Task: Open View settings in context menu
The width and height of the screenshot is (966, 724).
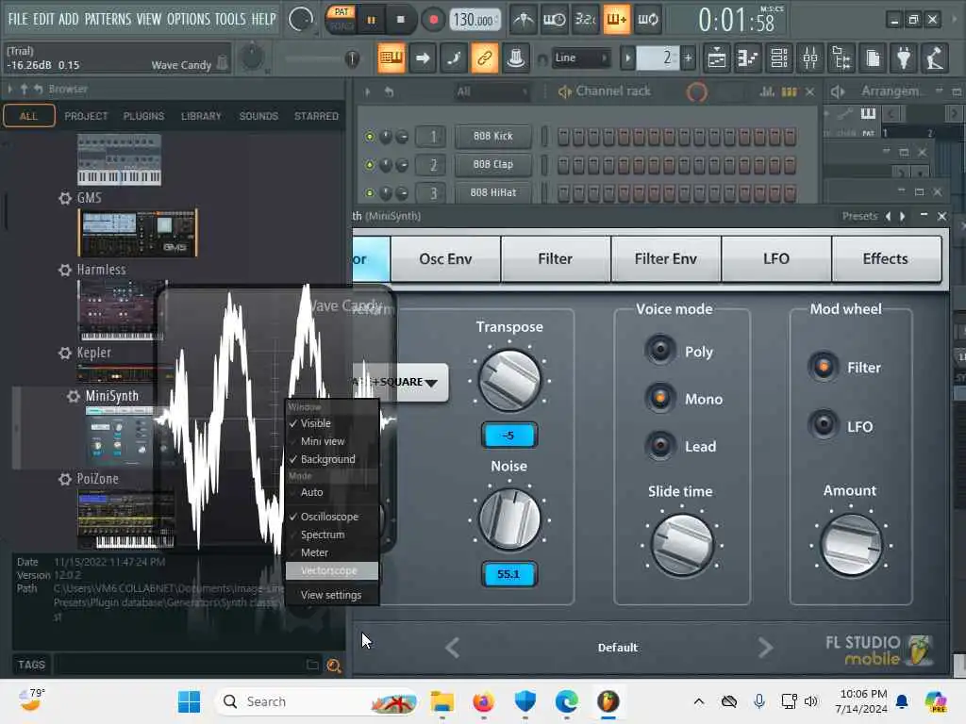Action: click(331, 595)
